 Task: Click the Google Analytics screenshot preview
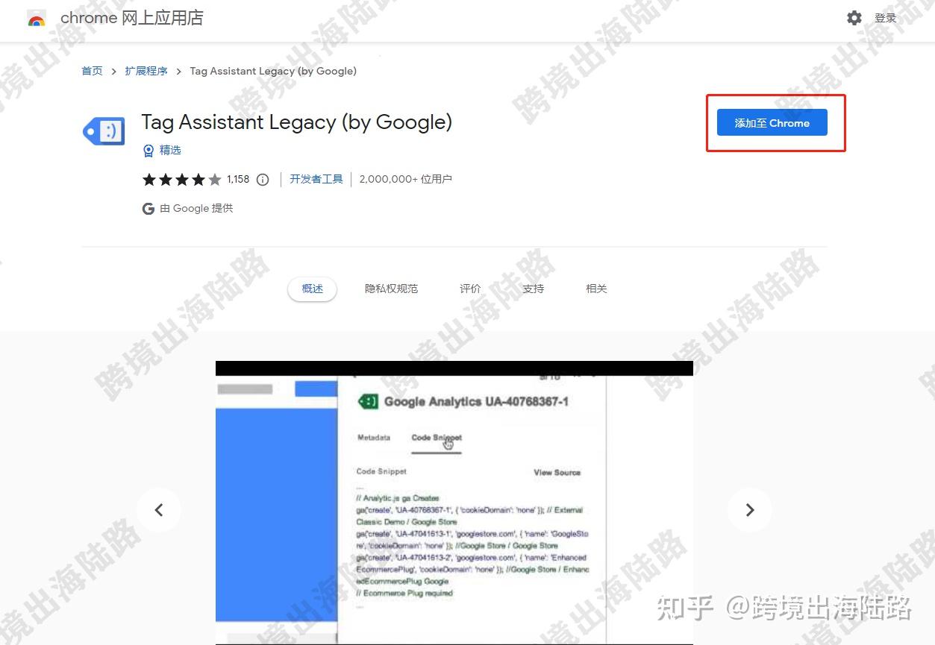pyautogui.click(x=454, y=503)
